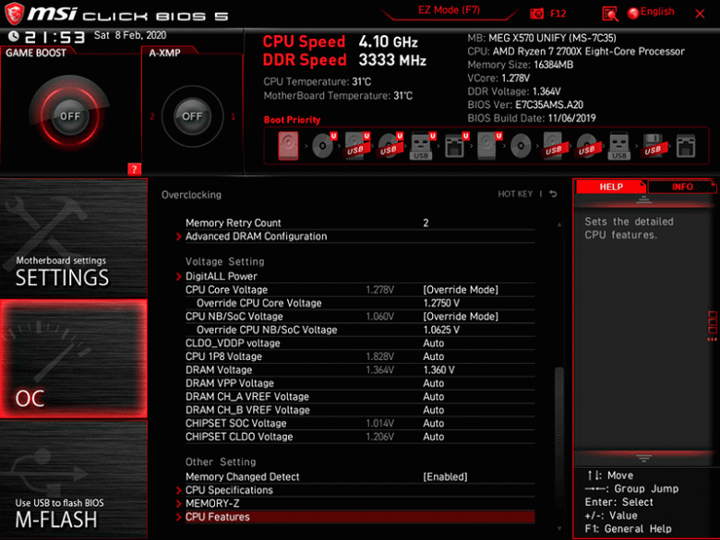720x540 pixels.
Task: Edit the Memory Retry Count value 2
Action: 426,222
